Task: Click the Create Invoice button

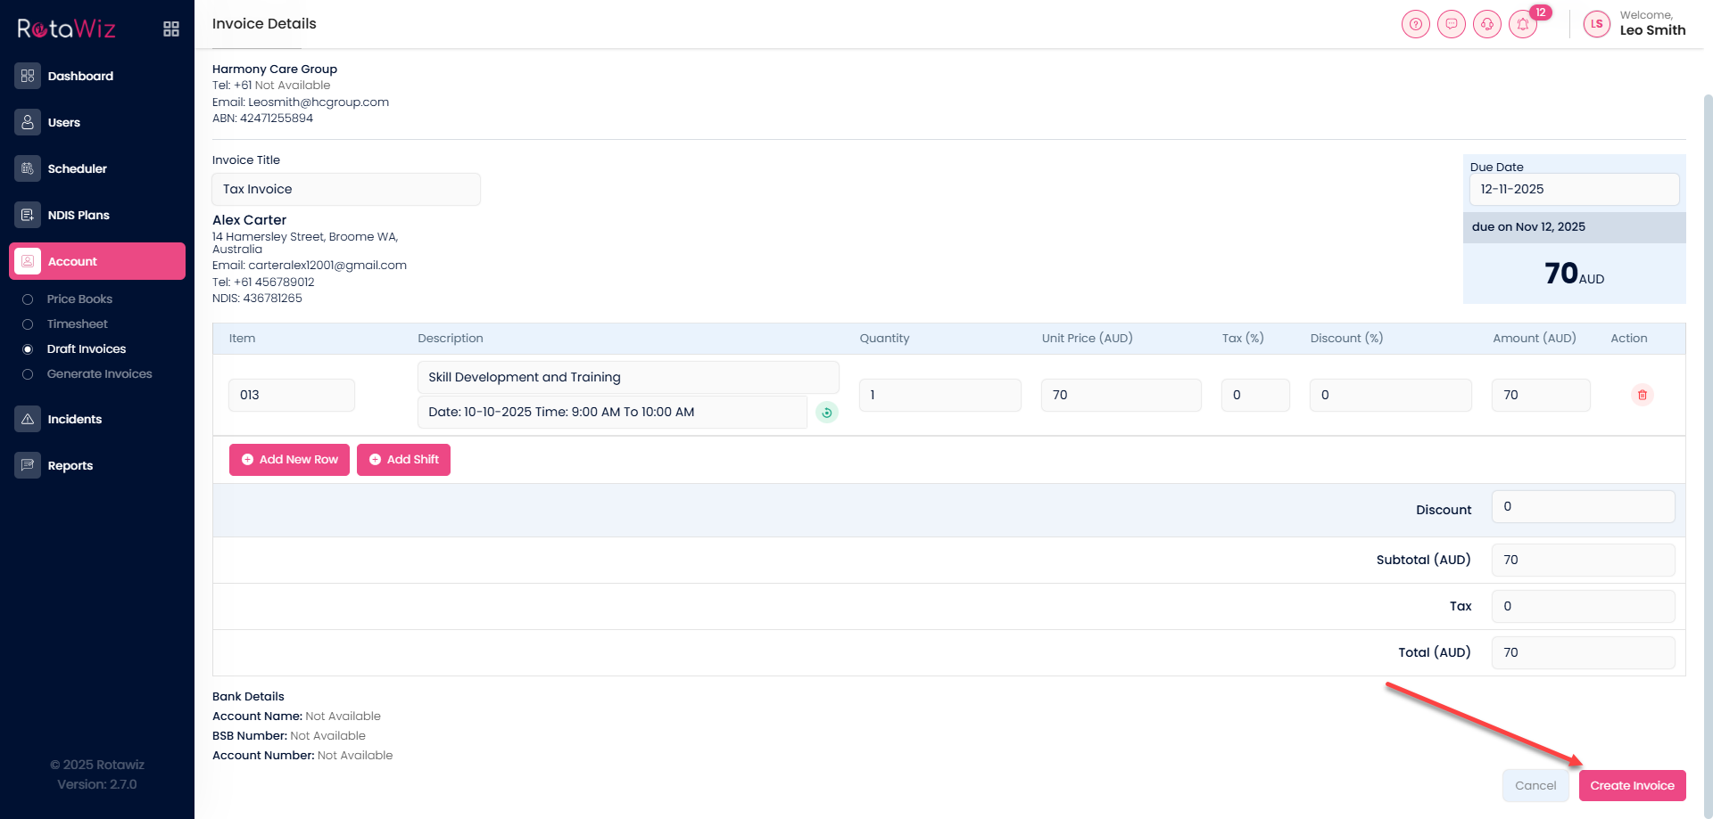Action: 1632,785
